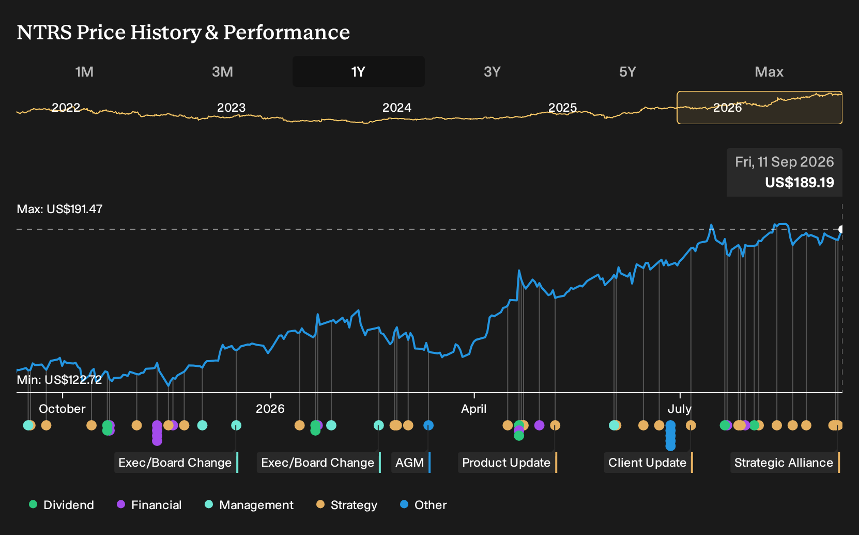Image resolution: width=859 pixels, height=535 pixels.
Task: Click the purple Financial legend dot
Action: tap(121, 504)
